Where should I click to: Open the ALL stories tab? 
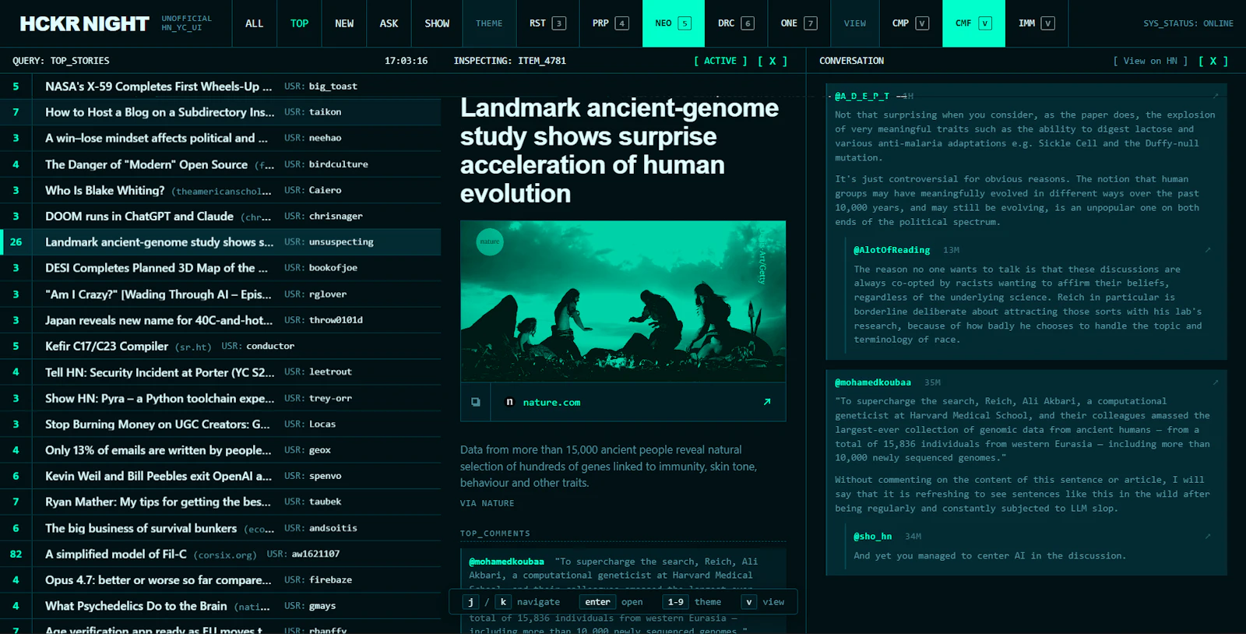pos(254,23)
